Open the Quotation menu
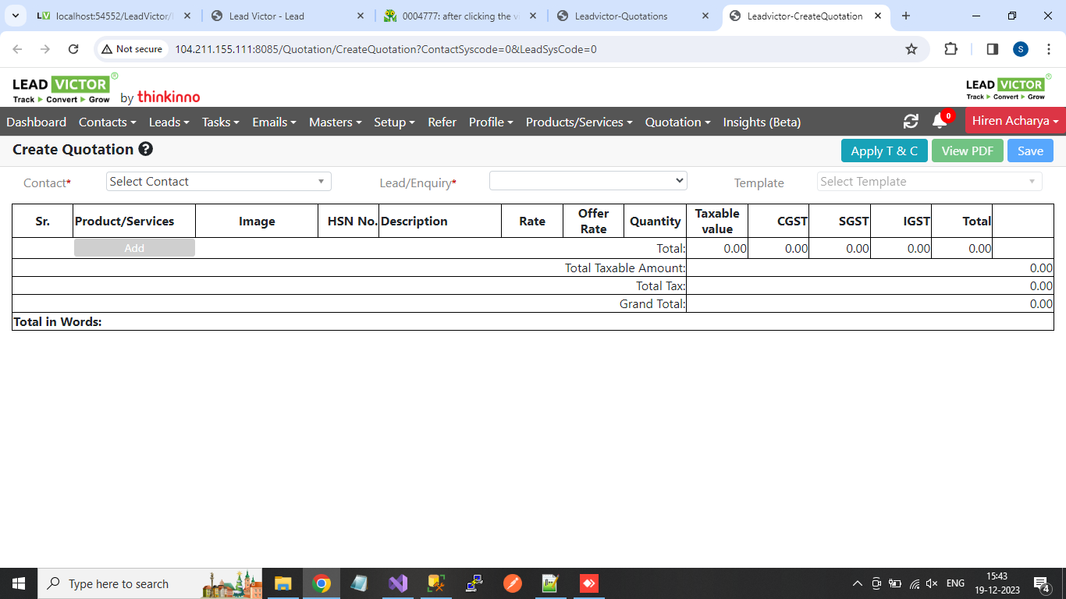Image resolution: width=1066 pixels, height=599 pixels. point(677,122)
